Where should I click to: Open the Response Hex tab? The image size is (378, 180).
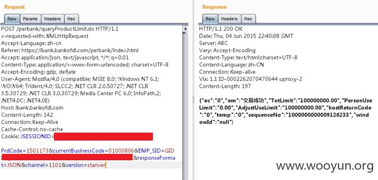248,19
